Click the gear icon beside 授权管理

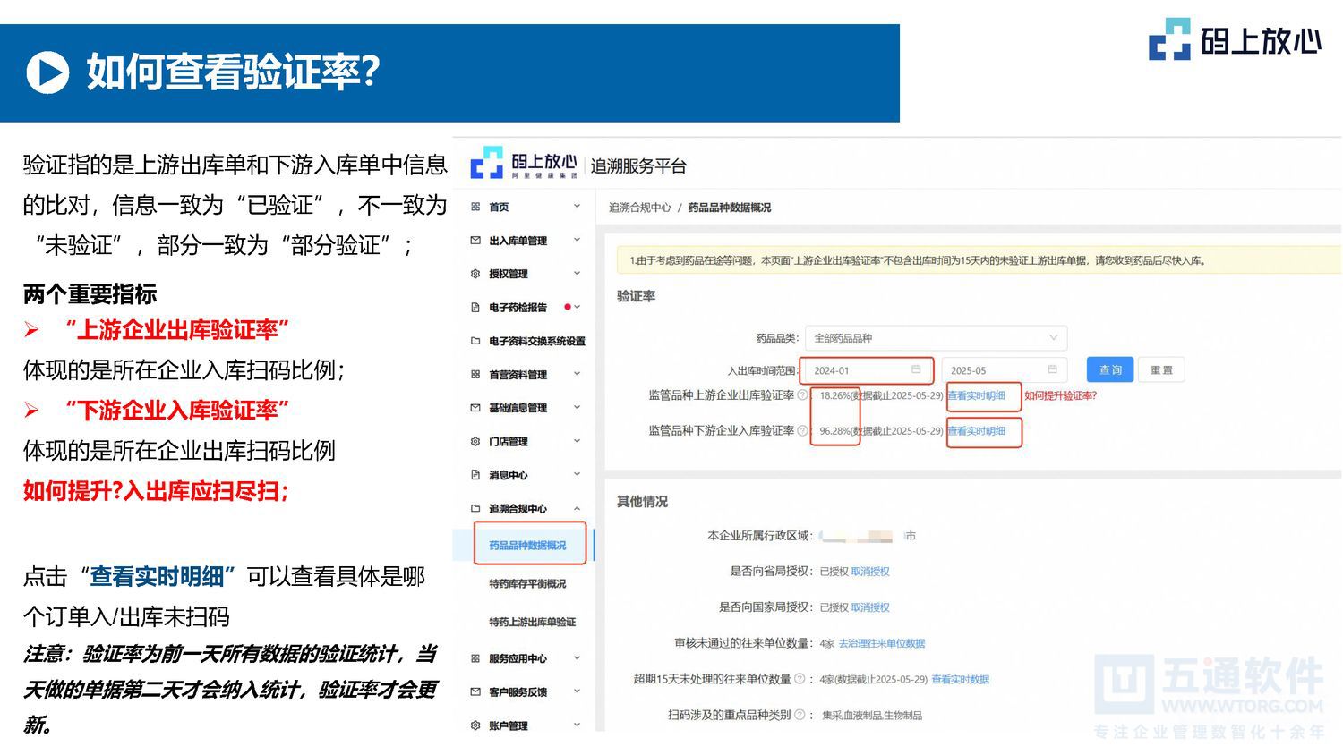coord(475,274)
